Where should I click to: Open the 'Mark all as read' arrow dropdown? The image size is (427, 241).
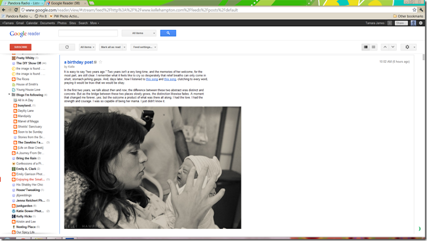124,47
